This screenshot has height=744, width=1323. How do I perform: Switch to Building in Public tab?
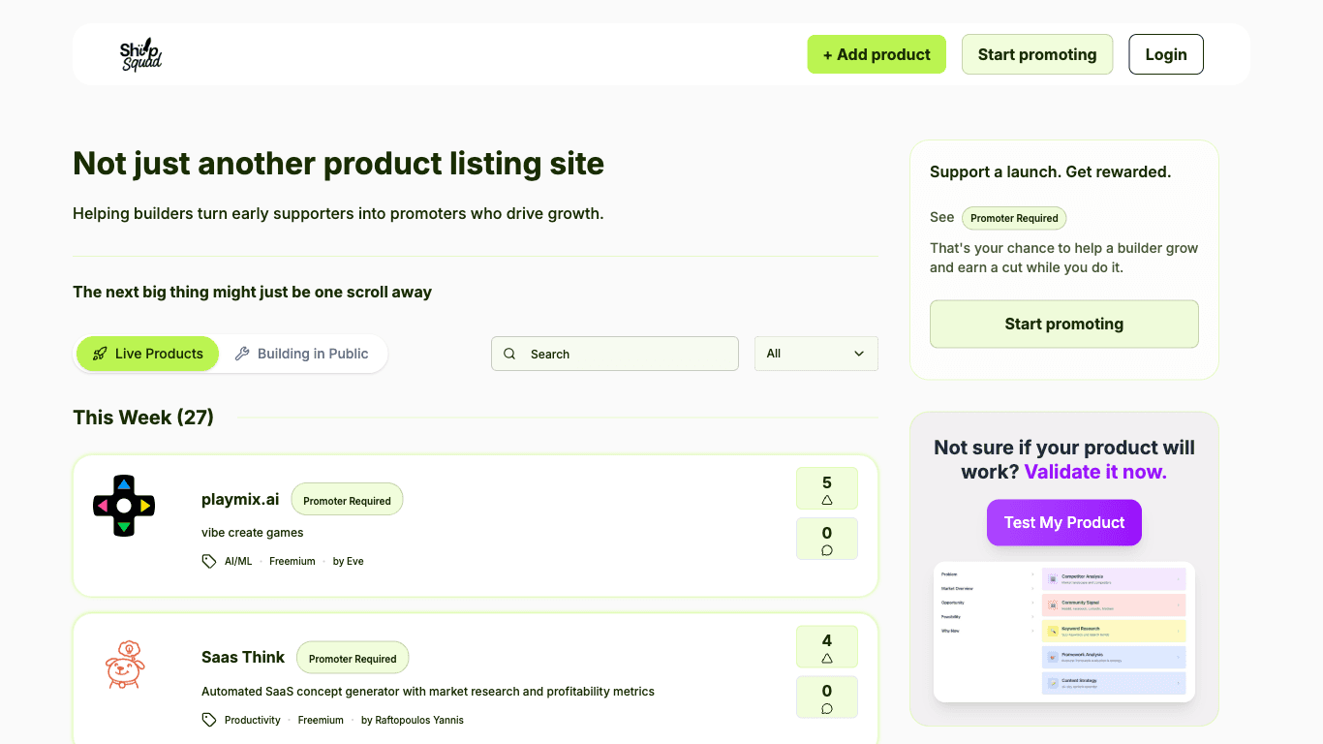[302, 354]
